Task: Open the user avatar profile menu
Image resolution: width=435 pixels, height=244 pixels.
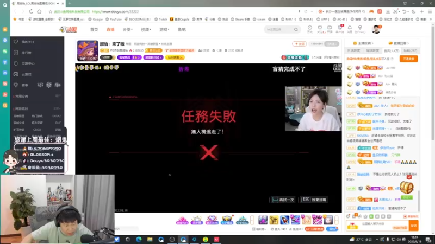Action: (376, 29)
